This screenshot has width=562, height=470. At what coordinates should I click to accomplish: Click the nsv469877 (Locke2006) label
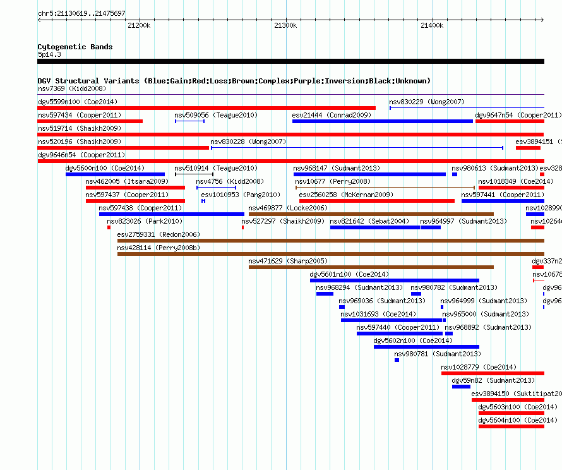click(x=288, y=208)
